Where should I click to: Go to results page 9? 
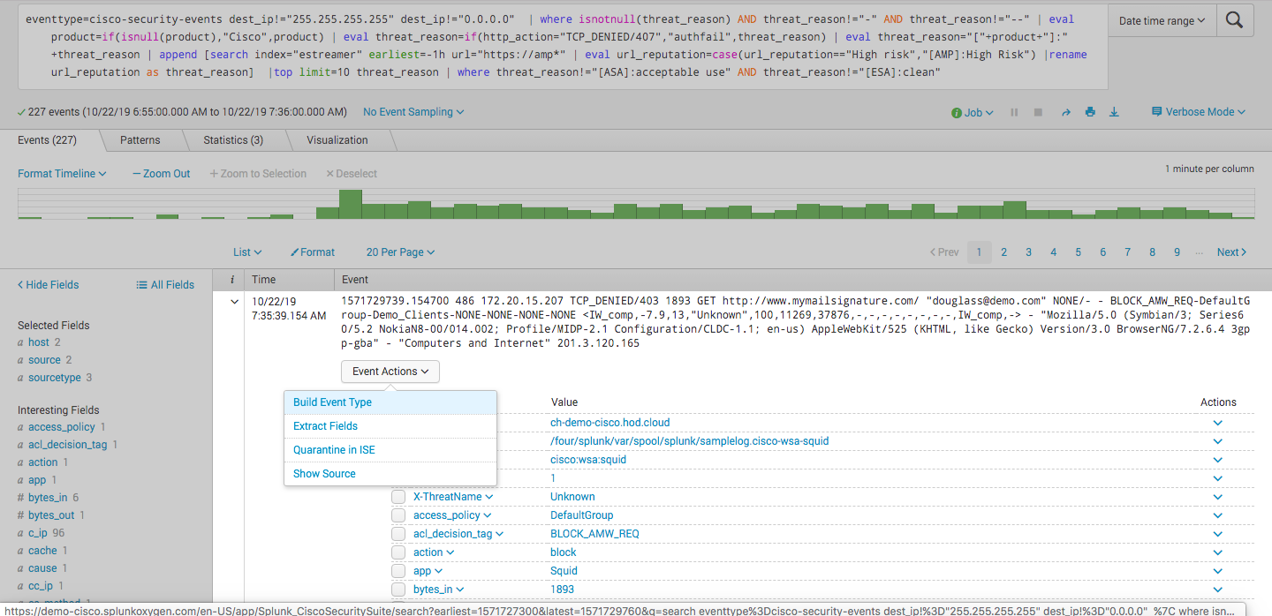1177,252
